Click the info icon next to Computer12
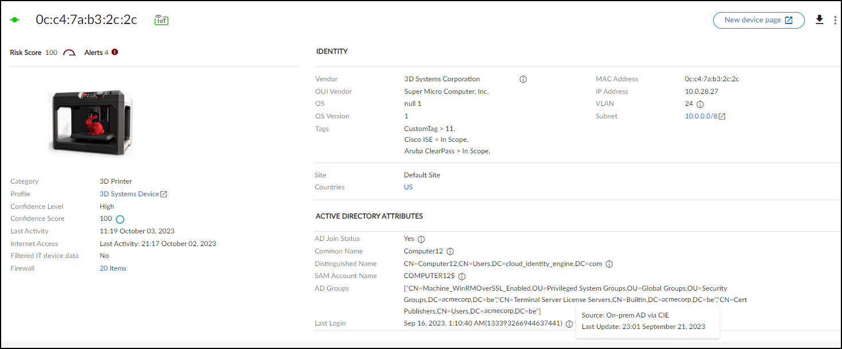This screenshot has height=349, width=842. tap(450, 251)
